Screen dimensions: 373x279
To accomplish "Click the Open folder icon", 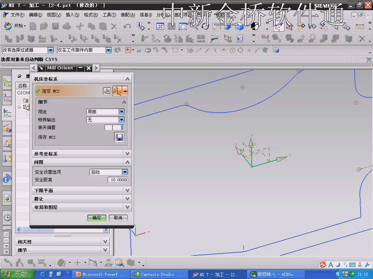I will [x=44, y=26].
